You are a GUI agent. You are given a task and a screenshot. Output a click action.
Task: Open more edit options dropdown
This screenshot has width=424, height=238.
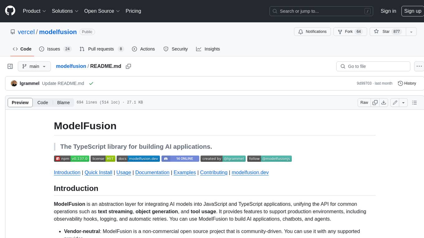[403, 102]
